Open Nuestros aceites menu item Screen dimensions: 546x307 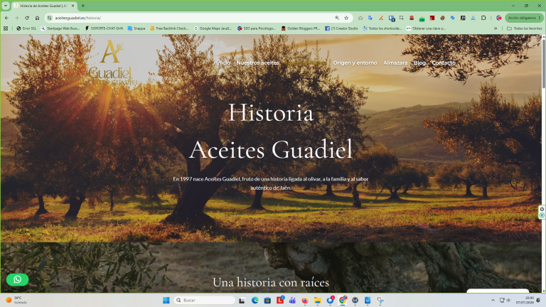(257, 63)
